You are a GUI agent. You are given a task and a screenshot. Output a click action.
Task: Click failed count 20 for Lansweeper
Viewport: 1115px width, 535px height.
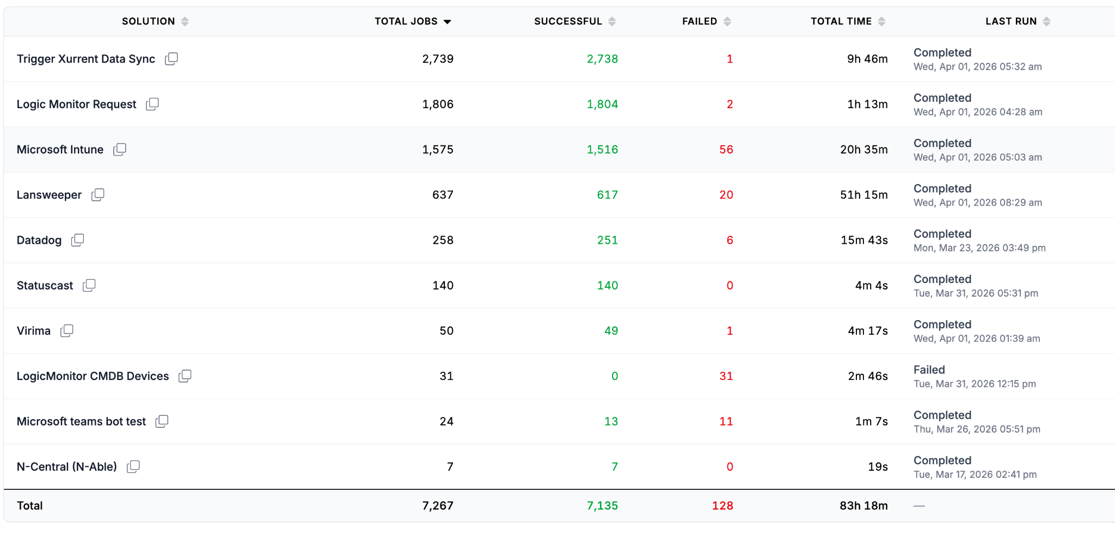(726, 195)
